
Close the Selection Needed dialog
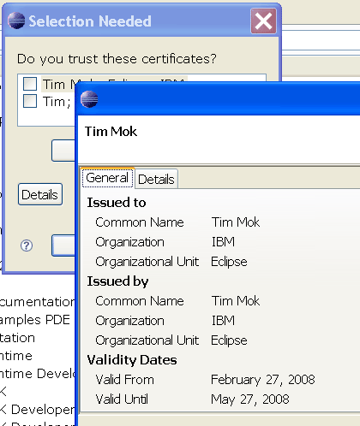coord(263,21)
